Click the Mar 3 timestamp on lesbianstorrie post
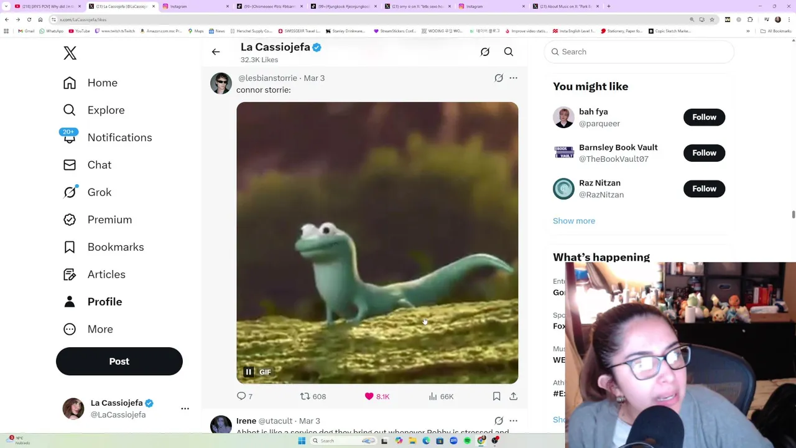This screenshot has width=796, height=448. coord(314,78)
